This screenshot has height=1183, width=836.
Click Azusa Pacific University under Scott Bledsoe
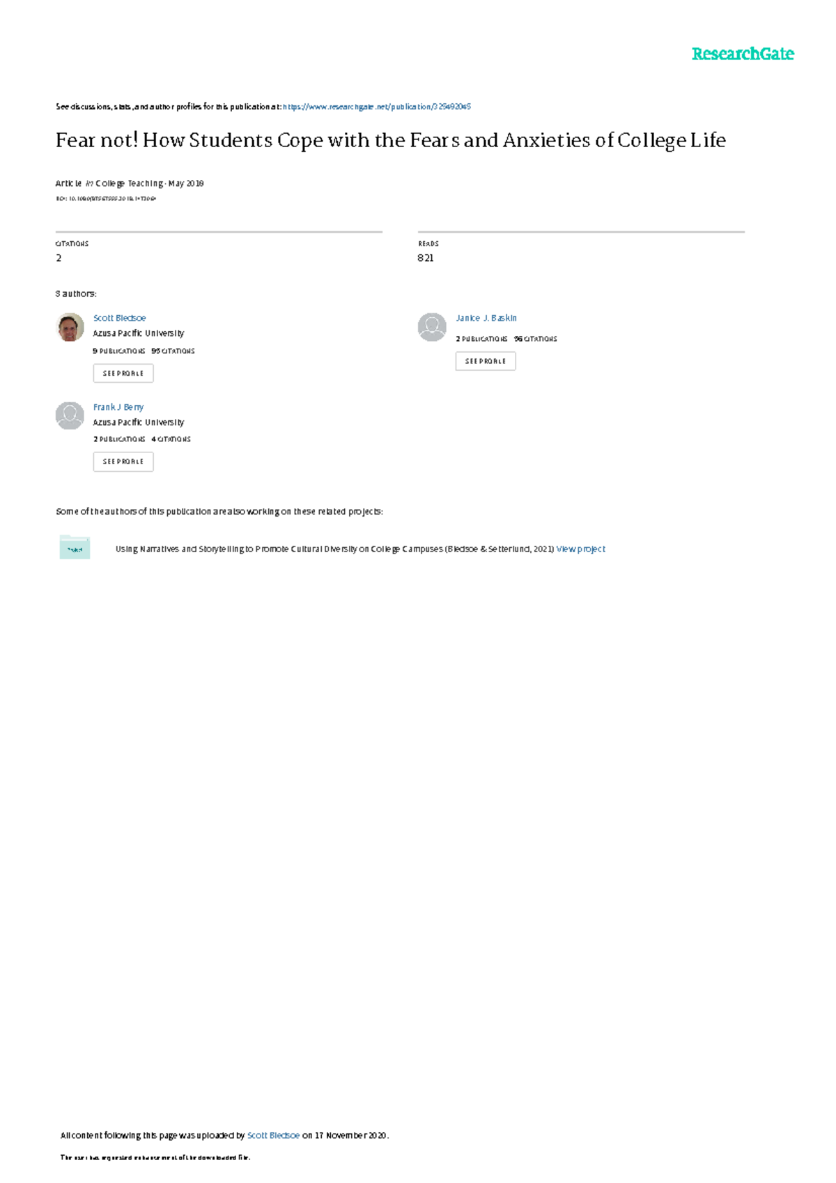[139, 333]
